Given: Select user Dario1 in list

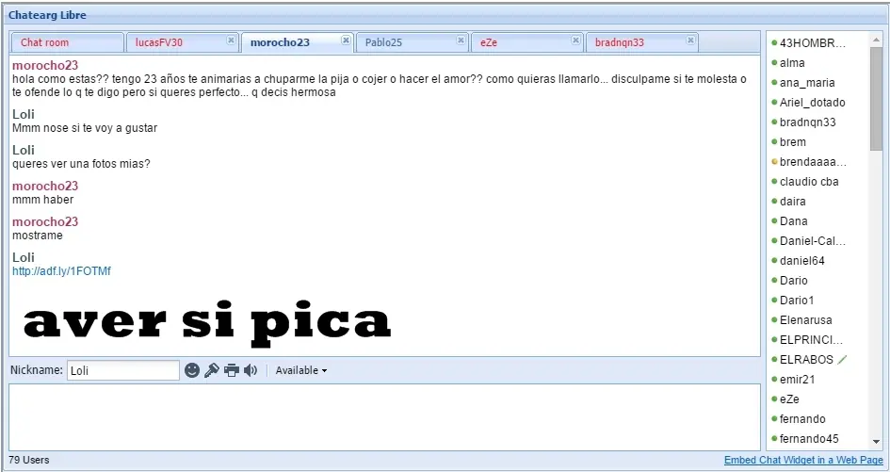Looking at the screenshot, I should click(797, 301).
